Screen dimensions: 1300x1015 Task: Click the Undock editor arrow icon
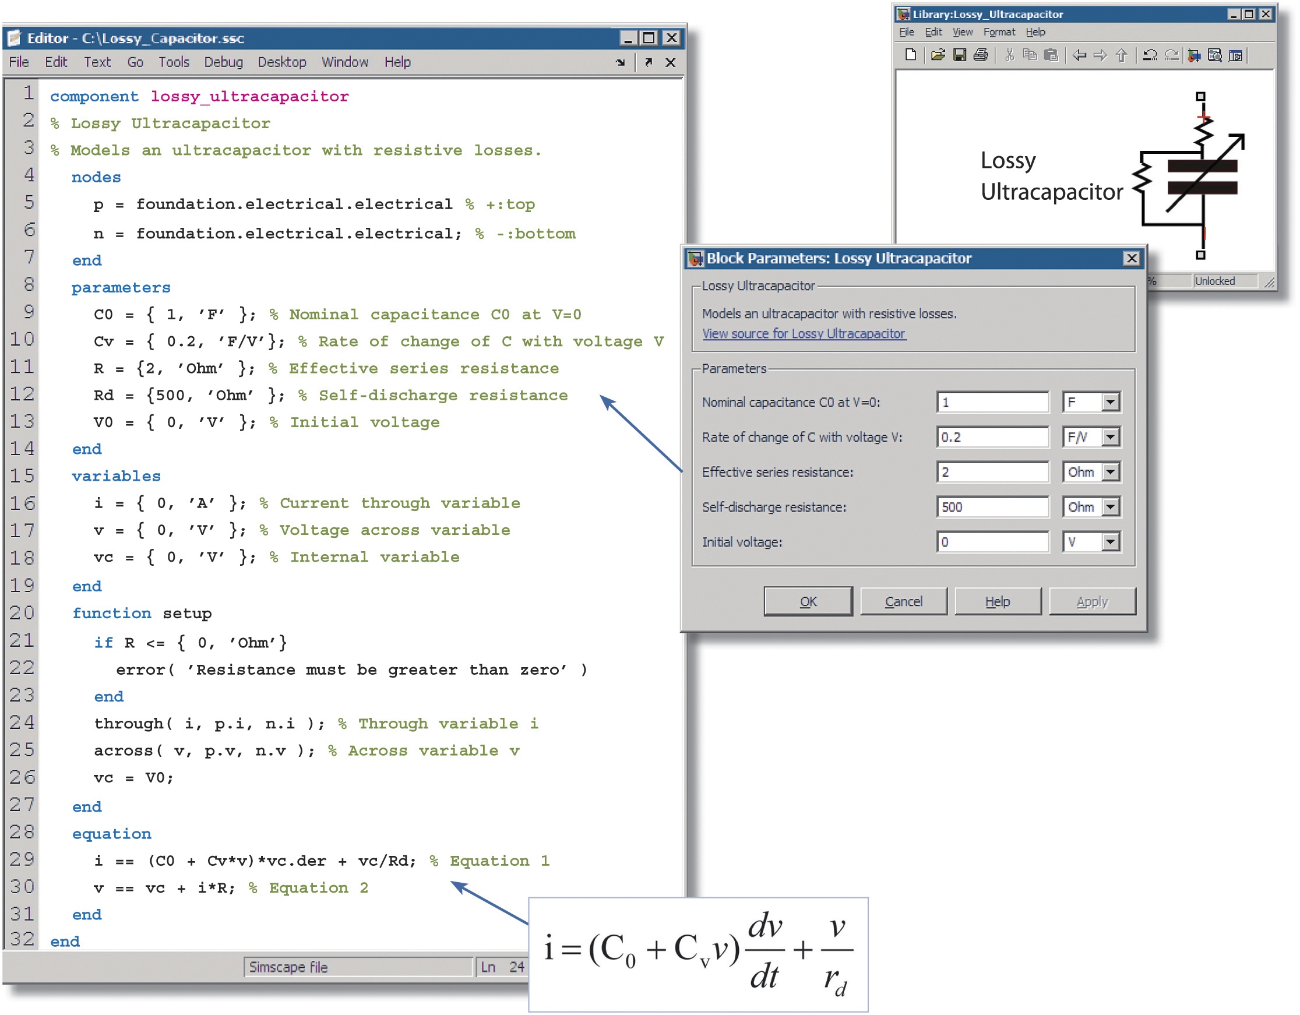(648, 62)
